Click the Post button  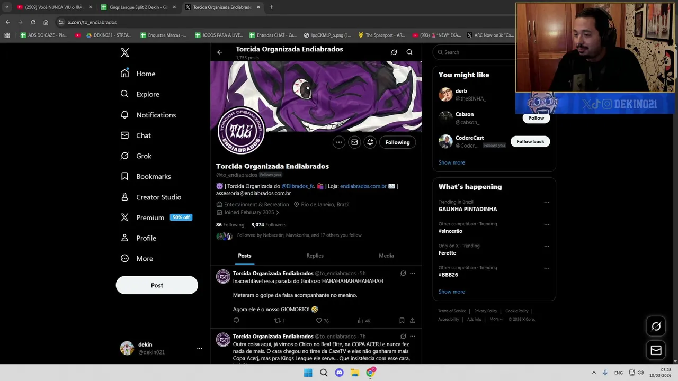click(x=157, y=285)
